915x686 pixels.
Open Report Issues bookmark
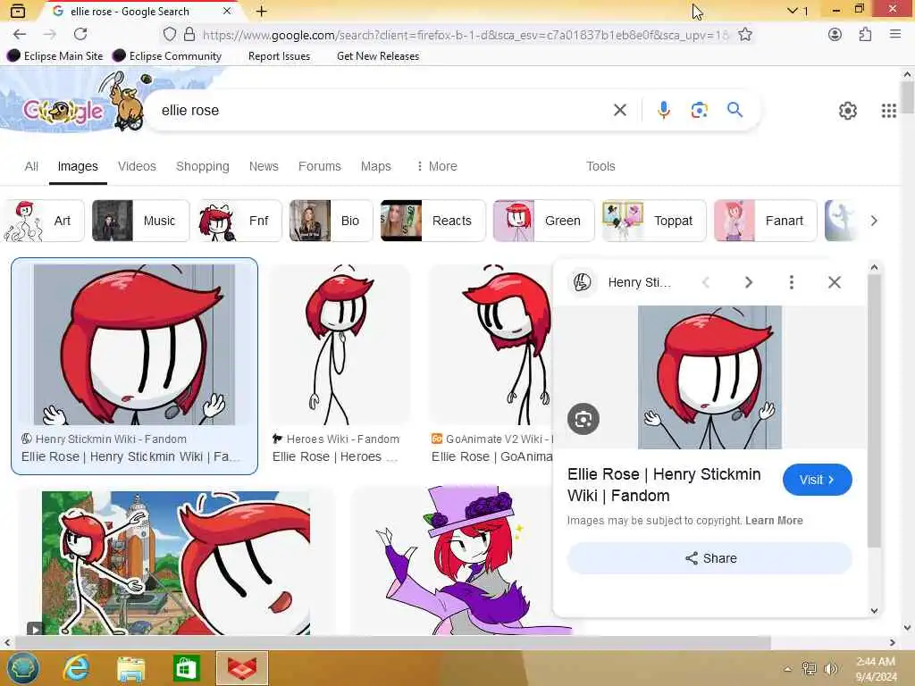279,56
